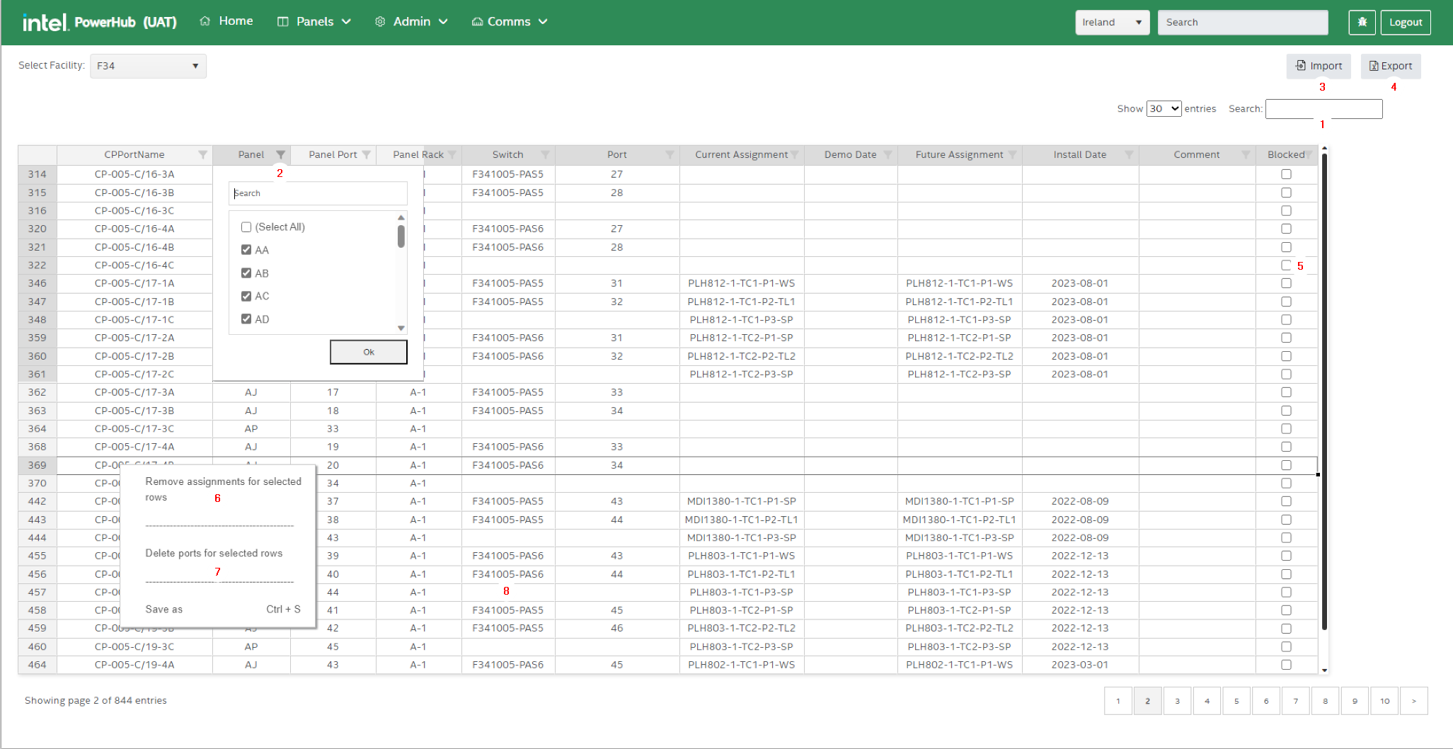Expand the Ireland region dropdown

[x=1111, y=22]
